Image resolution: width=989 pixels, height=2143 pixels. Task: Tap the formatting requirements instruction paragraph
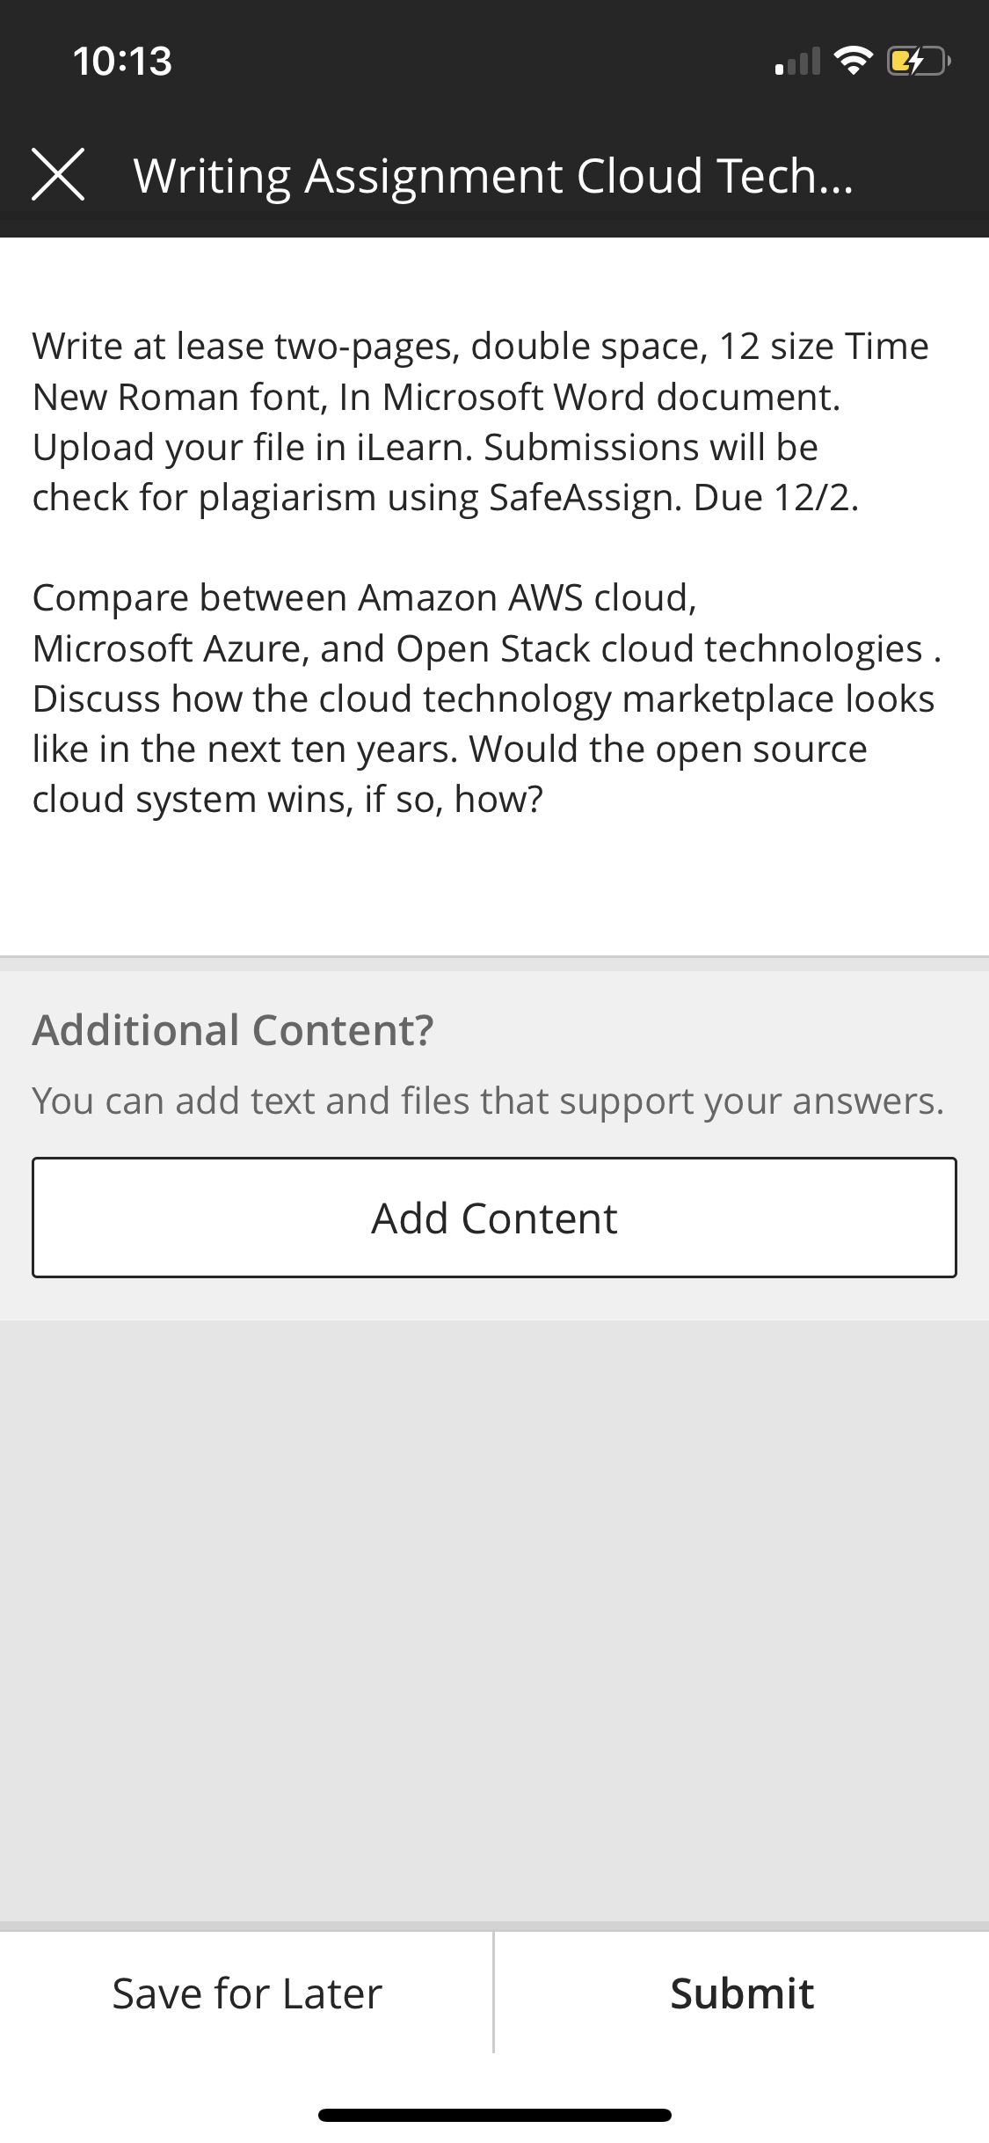481,421
